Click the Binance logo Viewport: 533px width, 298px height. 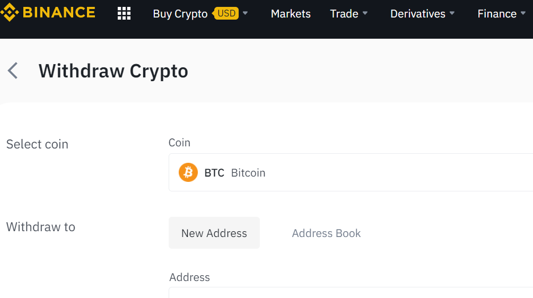coord(48,13)
